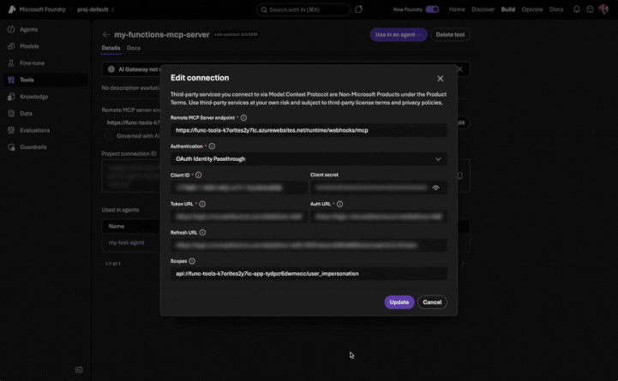618x381 pixels.
Task: Show info for Authentication field
Action: tap(212, 146)
